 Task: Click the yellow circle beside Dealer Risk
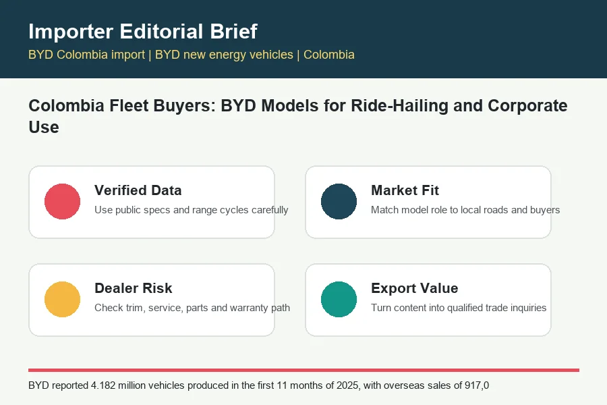62,299
